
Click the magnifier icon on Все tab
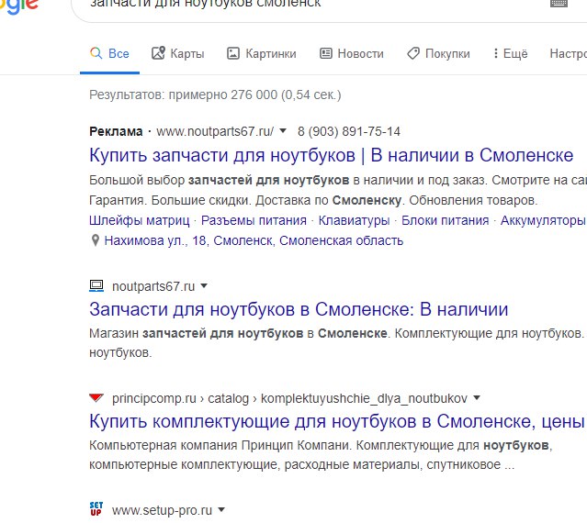tap(96, 53)
